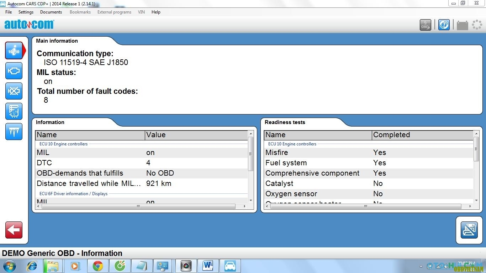Open the Documents menu
The width and height of the screenshot is (486, 273).
51,12
